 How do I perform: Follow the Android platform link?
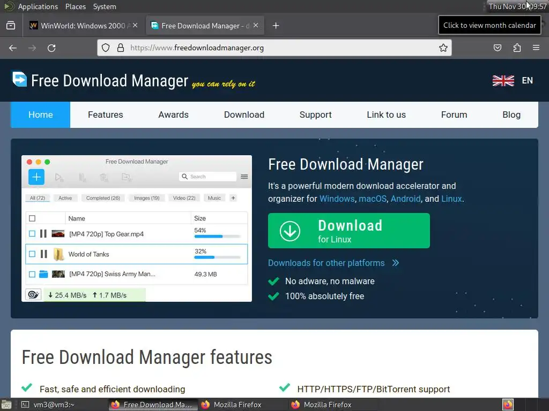click(x=406, y=199)
